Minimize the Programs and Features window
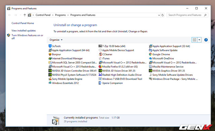This screenshot has width=215, height=131. click(187, 8)
